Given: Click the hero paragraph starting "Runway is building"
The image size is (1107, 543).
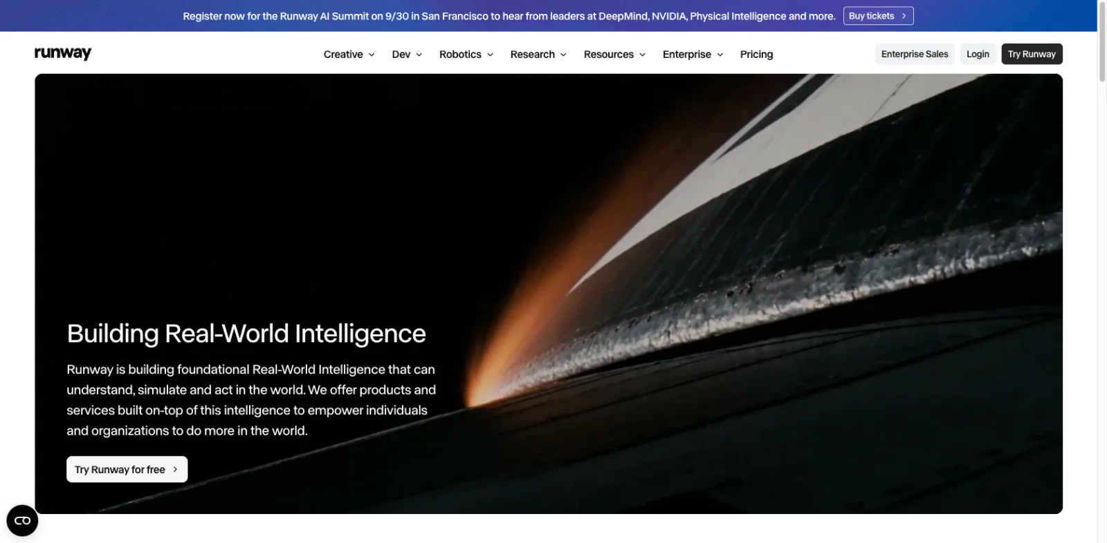Looking at the screenshot, I should (x=251, y=400).
